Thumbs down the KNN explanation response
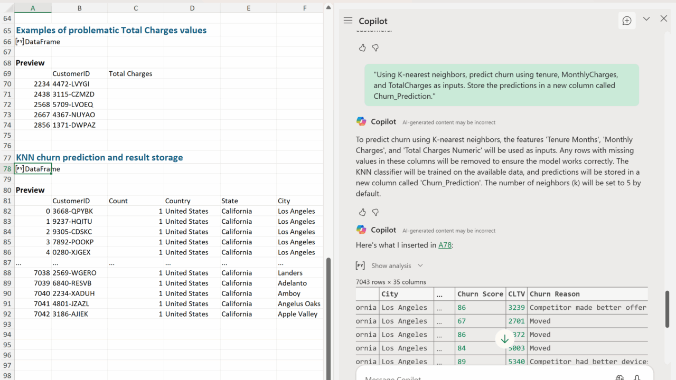Viewport: 676px width, 380px height. point(375,212)
